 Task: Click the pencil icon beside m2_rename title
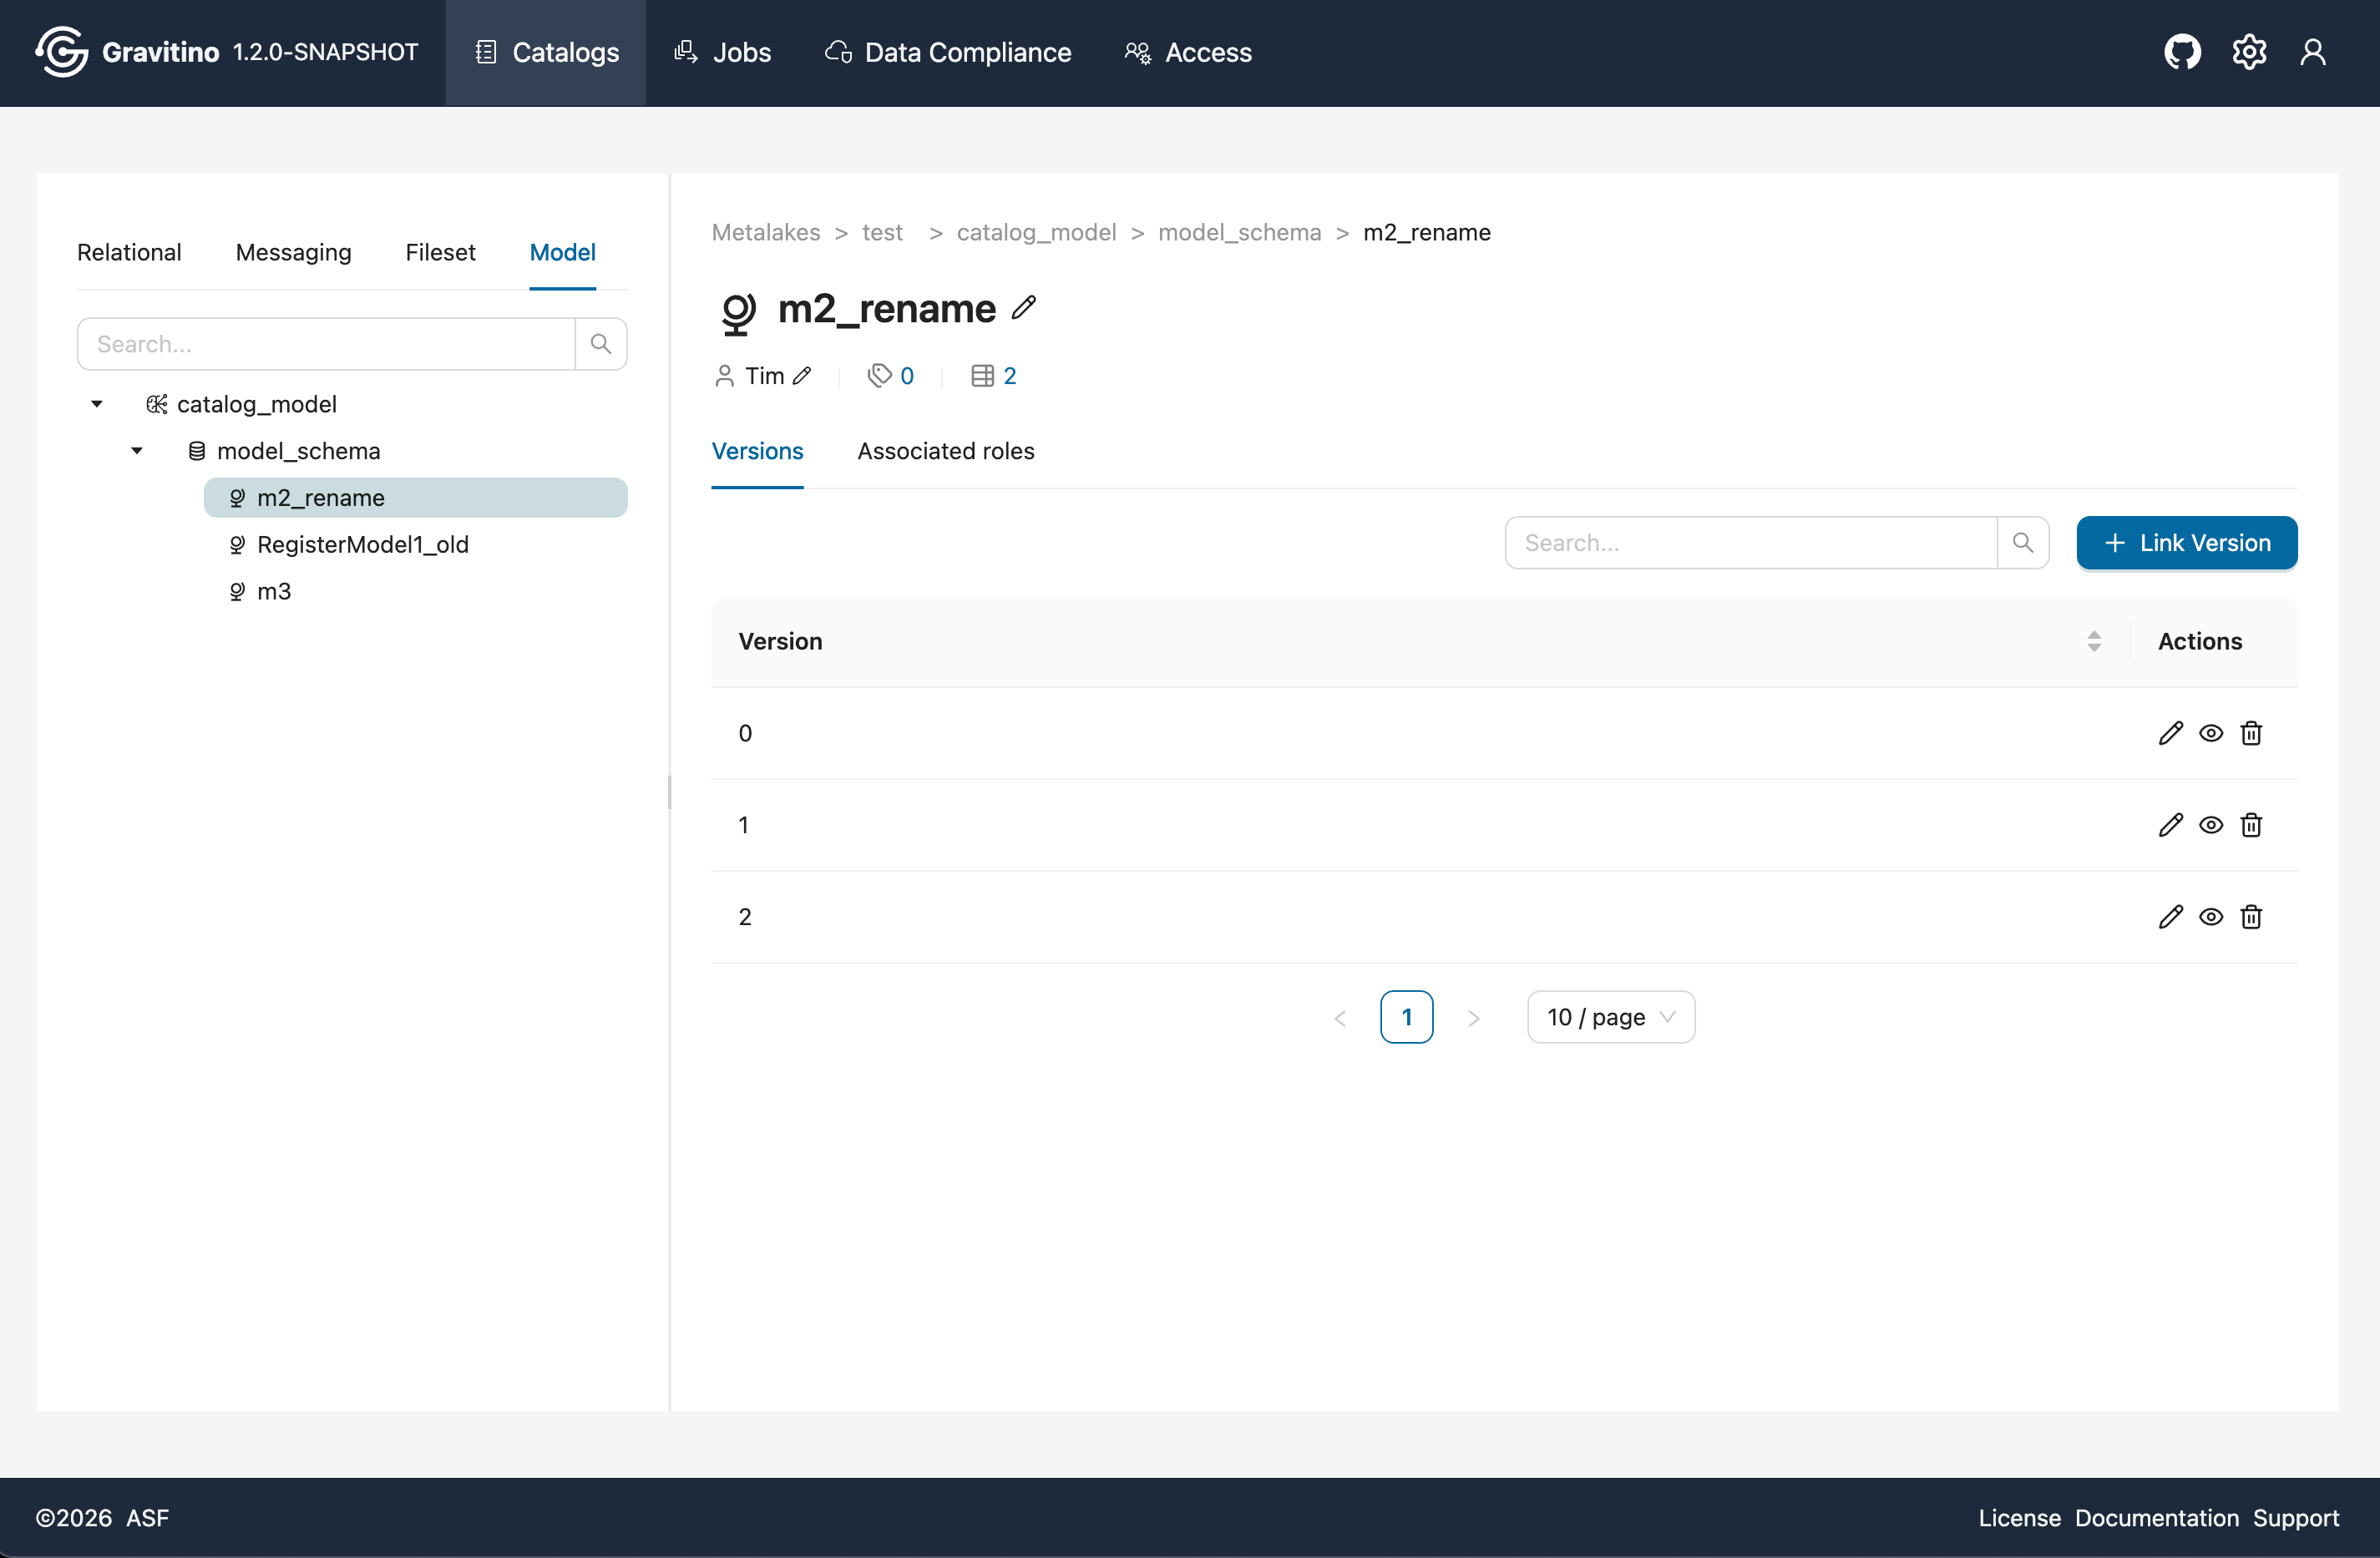pos(1023,308)
